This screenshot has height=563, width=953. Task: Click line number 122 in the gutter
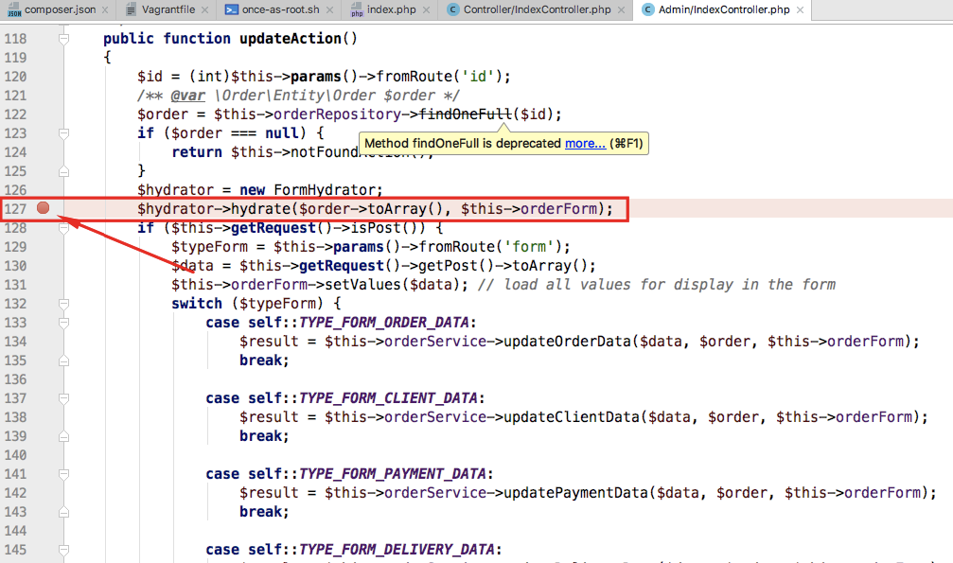pos(15,114)
